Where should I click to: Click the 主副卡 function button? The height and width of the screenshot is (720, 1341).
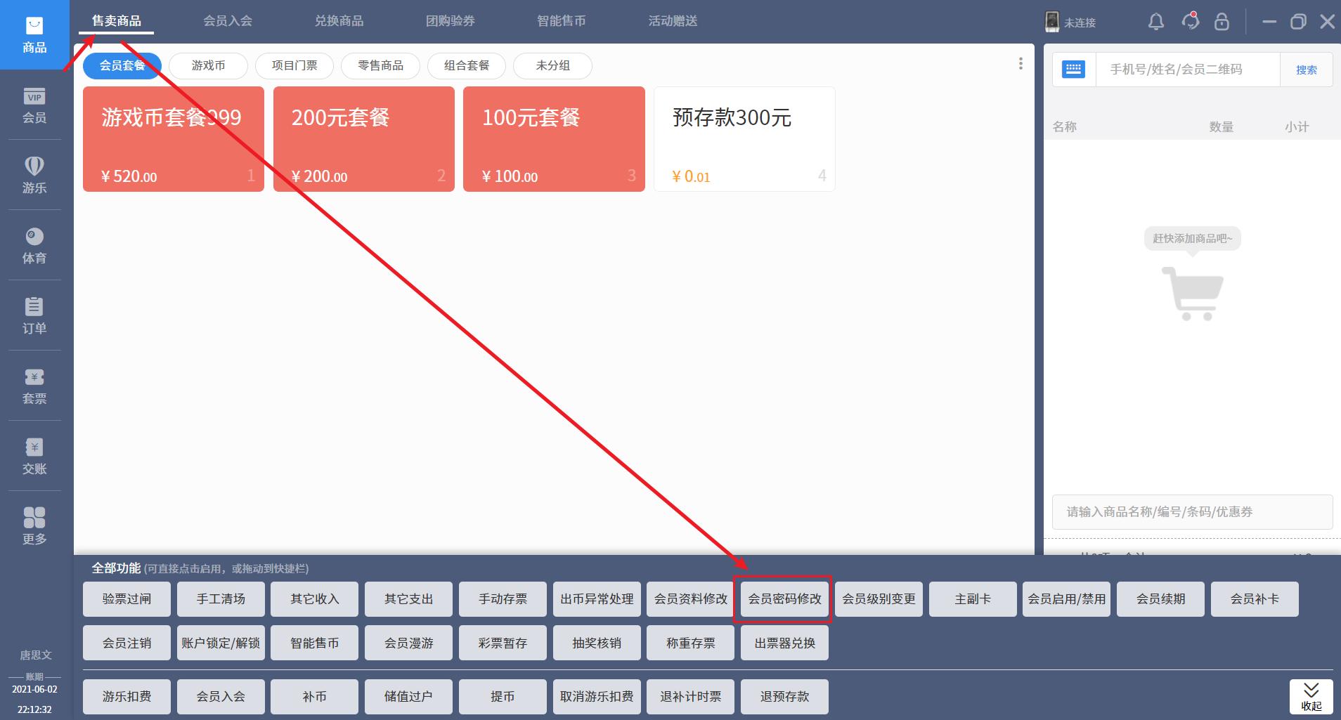click(973, 599)
